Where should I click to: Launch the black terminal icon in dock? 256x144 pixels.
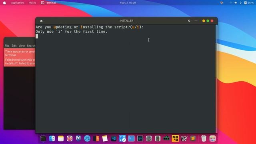point(43,138)
